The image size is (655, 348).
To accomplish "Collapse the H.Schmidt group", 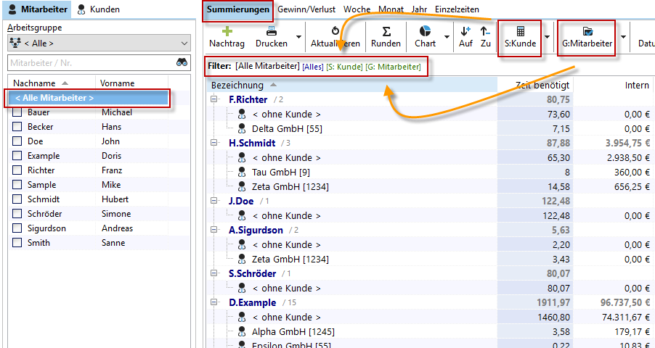I will [215, 143].
